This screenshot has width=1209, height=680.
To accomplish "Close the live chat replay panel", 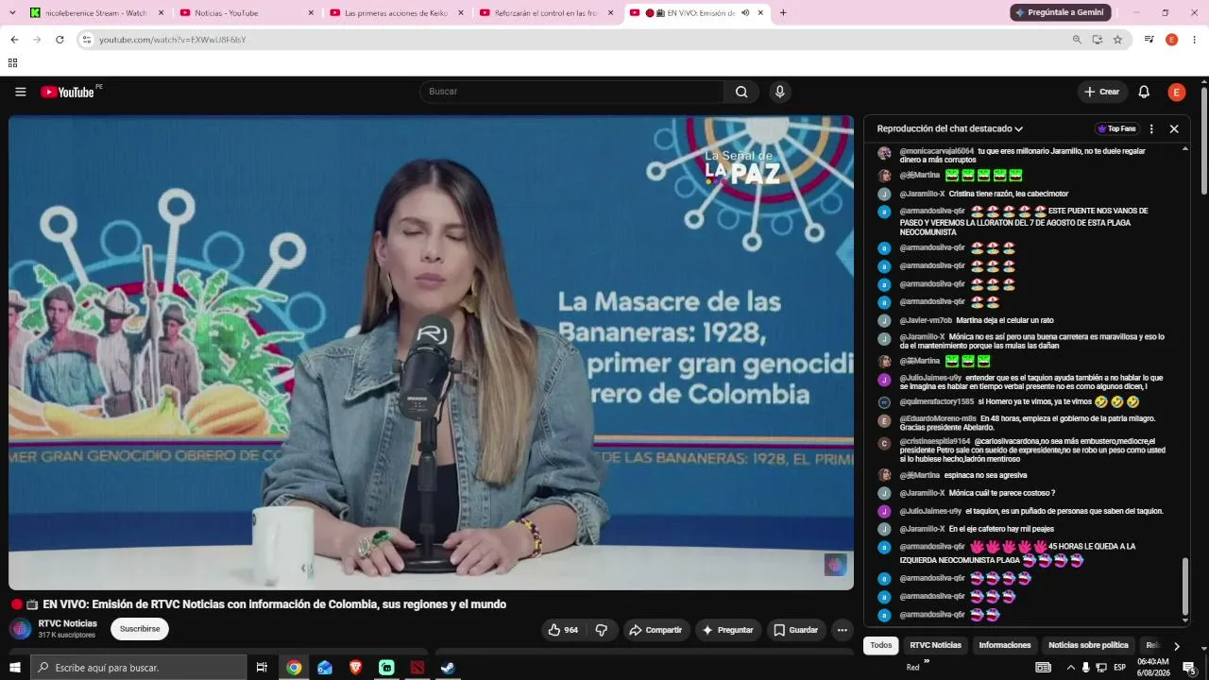I will pos(1174,128).
